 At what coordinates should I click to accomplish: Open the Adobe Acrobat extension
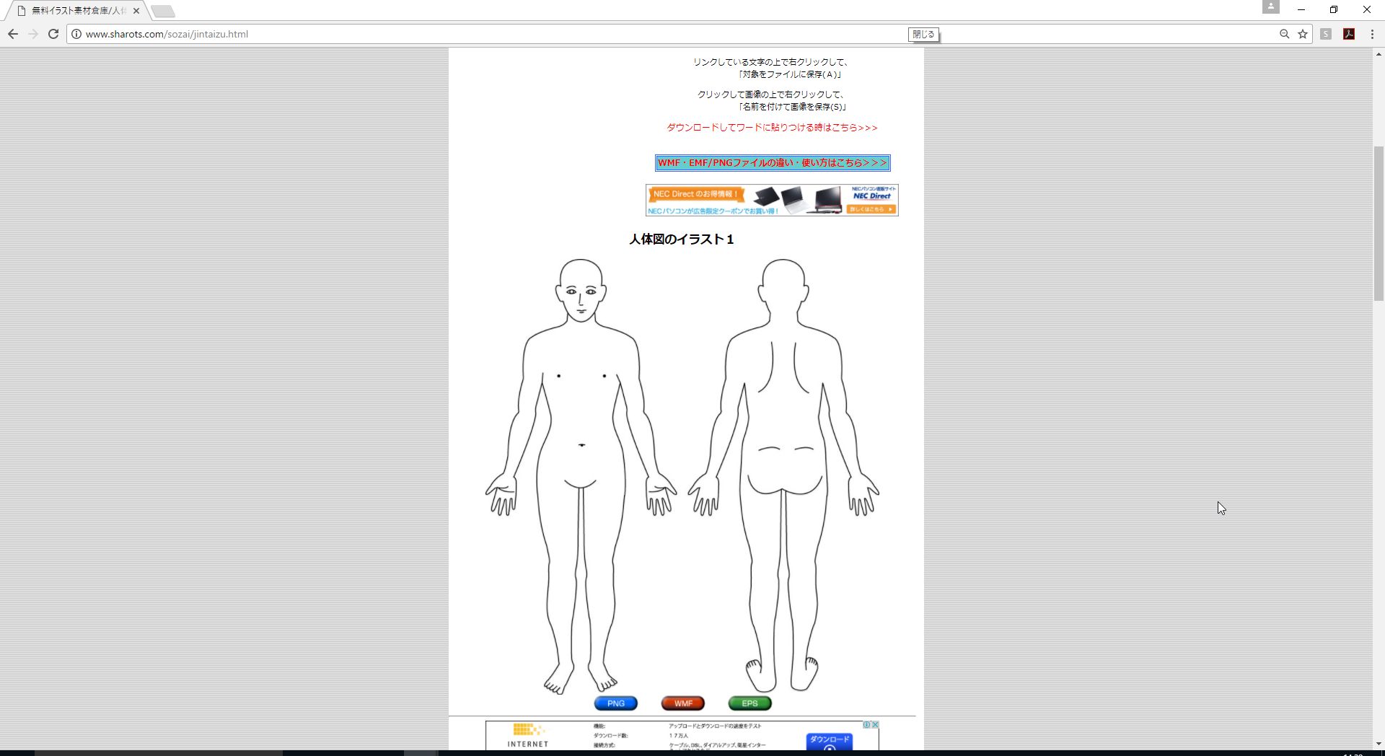coord(1350,34)
